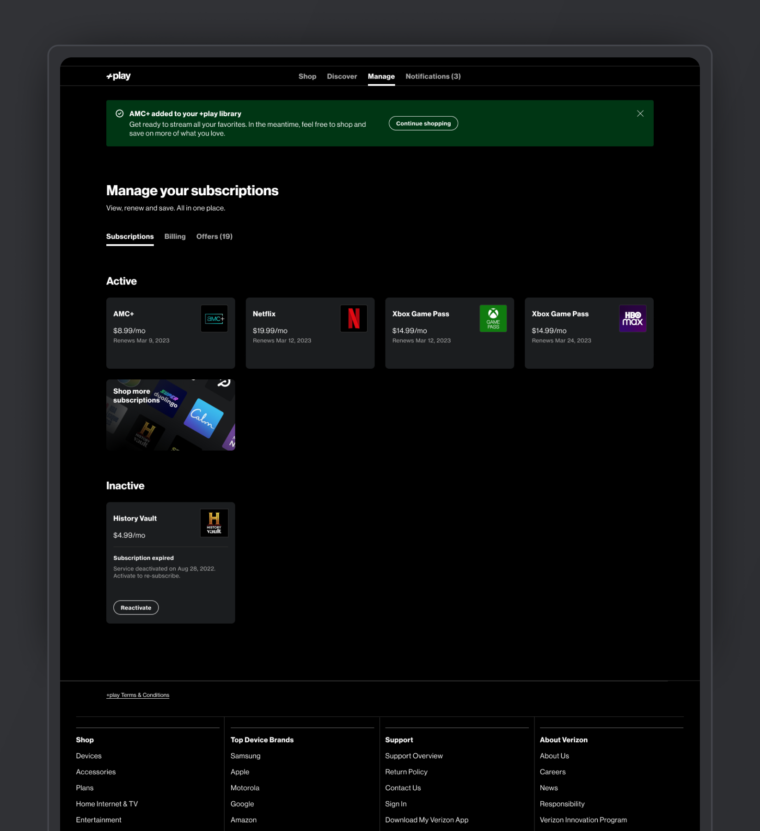
Task: Open the Return Policy footer link
Action: [x=406, y=772]
